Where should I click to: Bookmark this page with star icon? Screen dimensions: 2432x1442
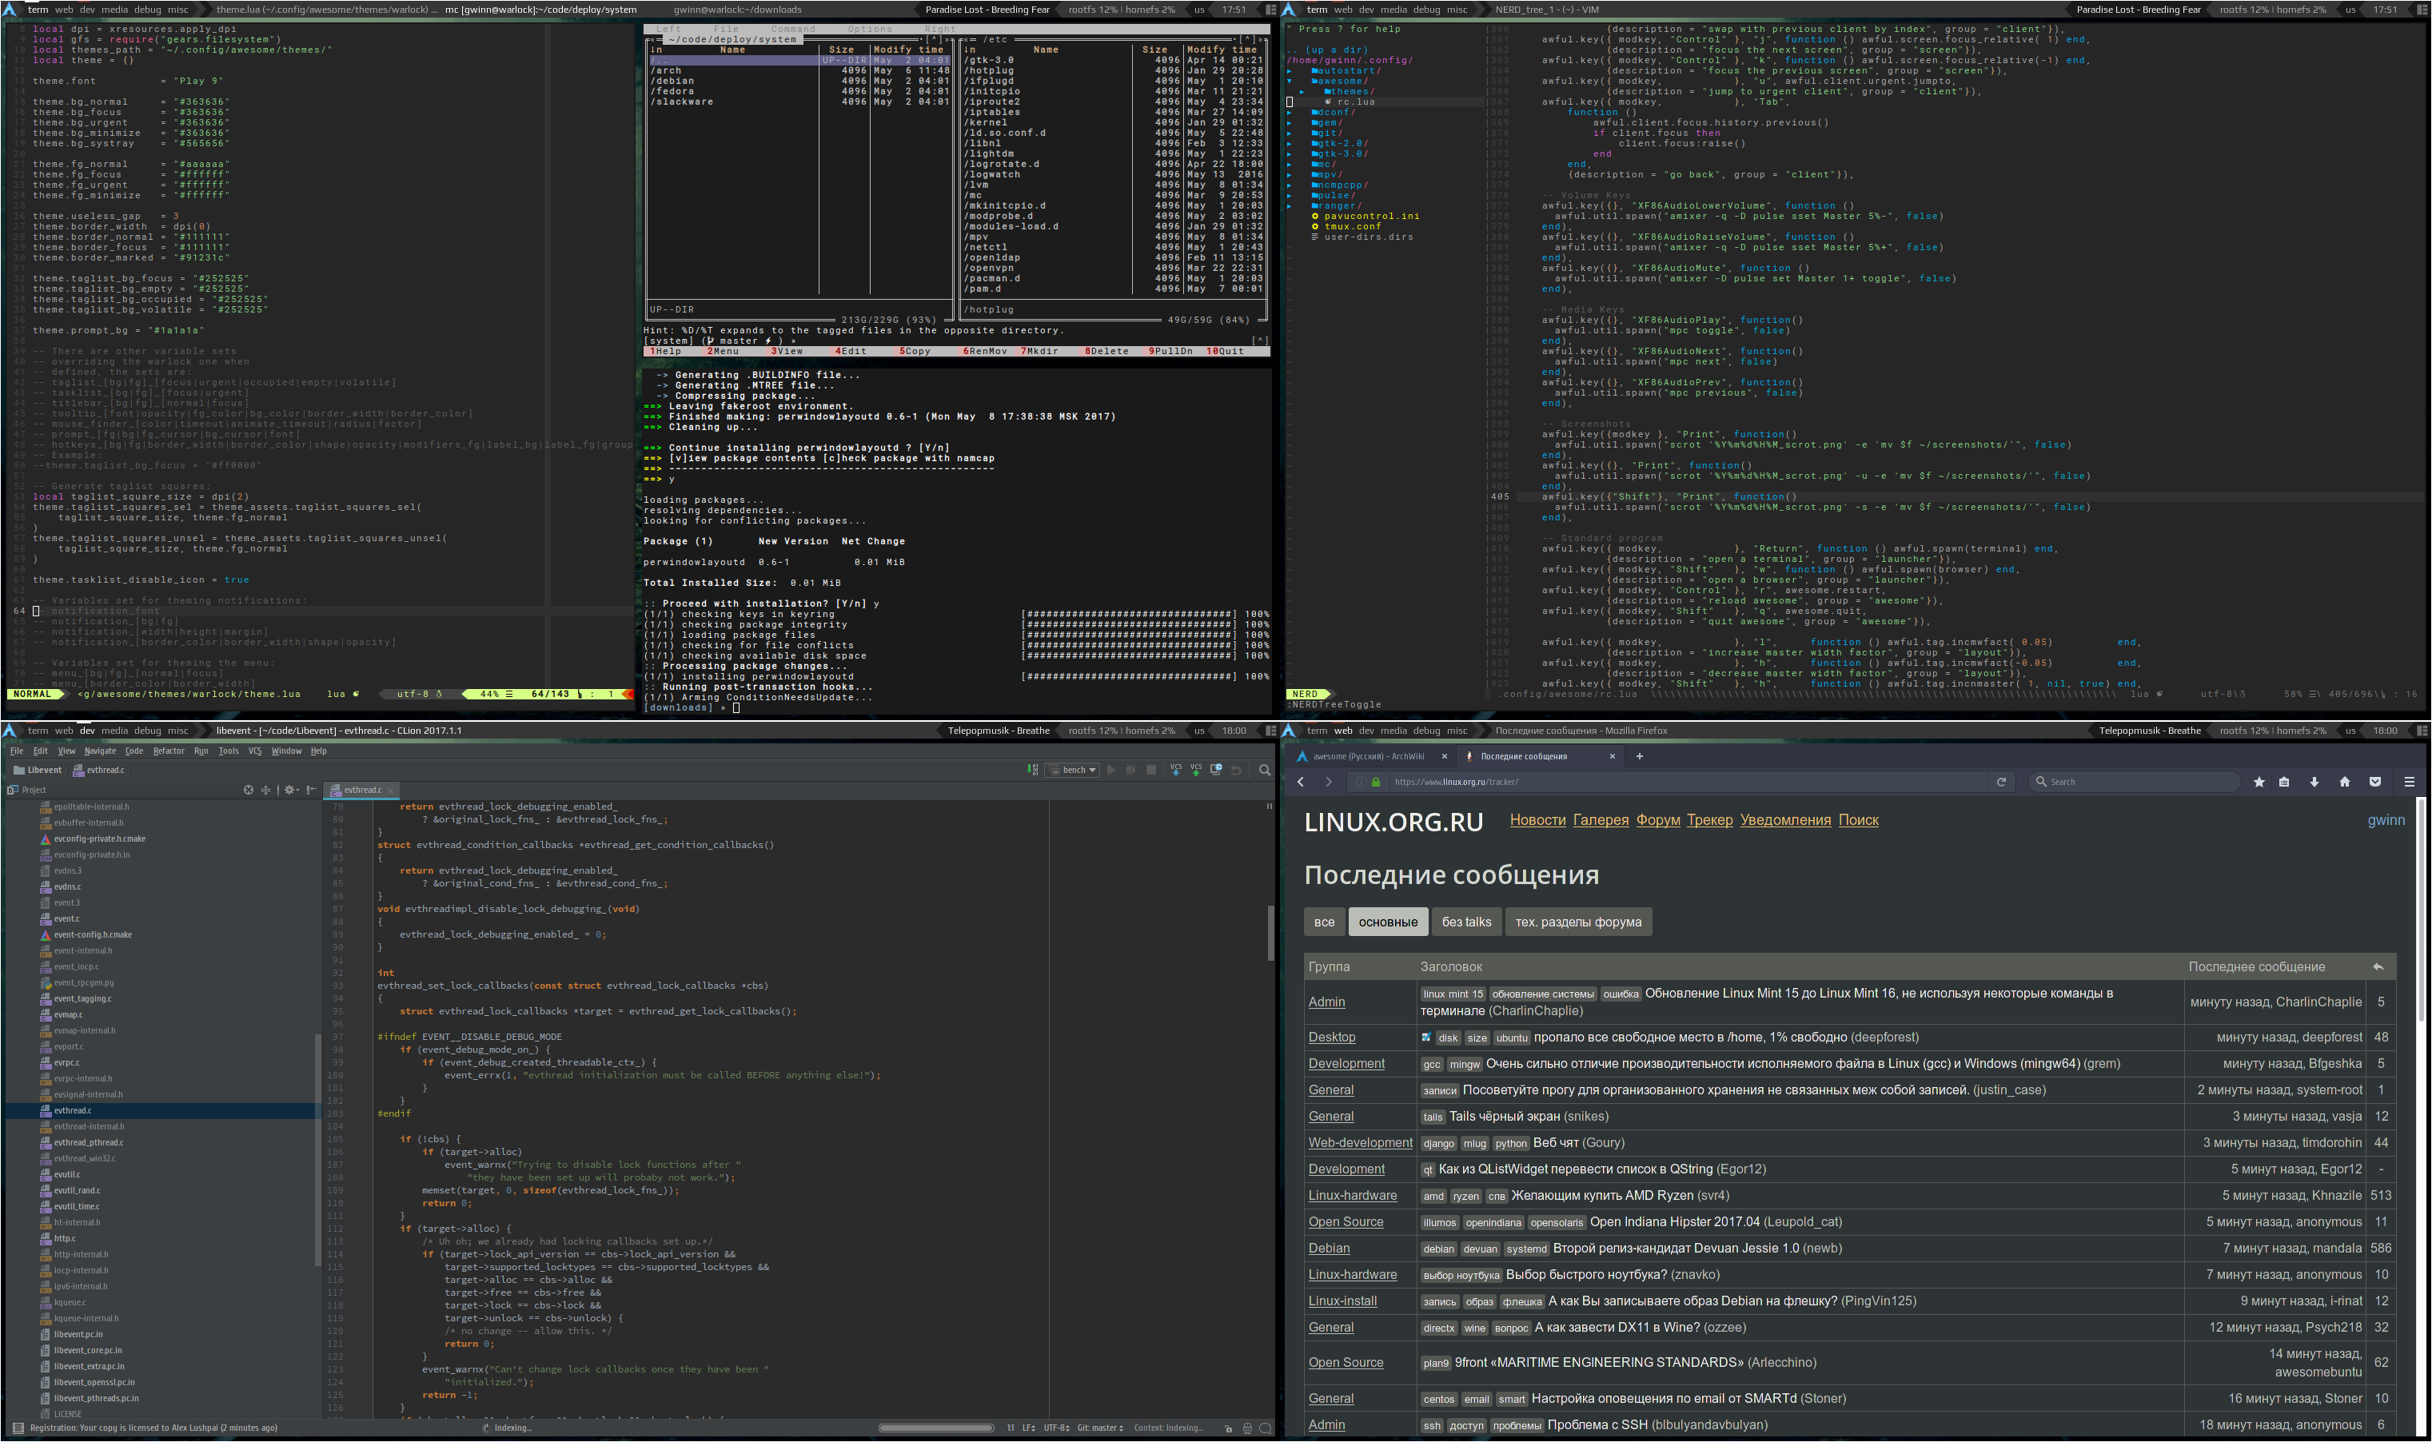2259,781
